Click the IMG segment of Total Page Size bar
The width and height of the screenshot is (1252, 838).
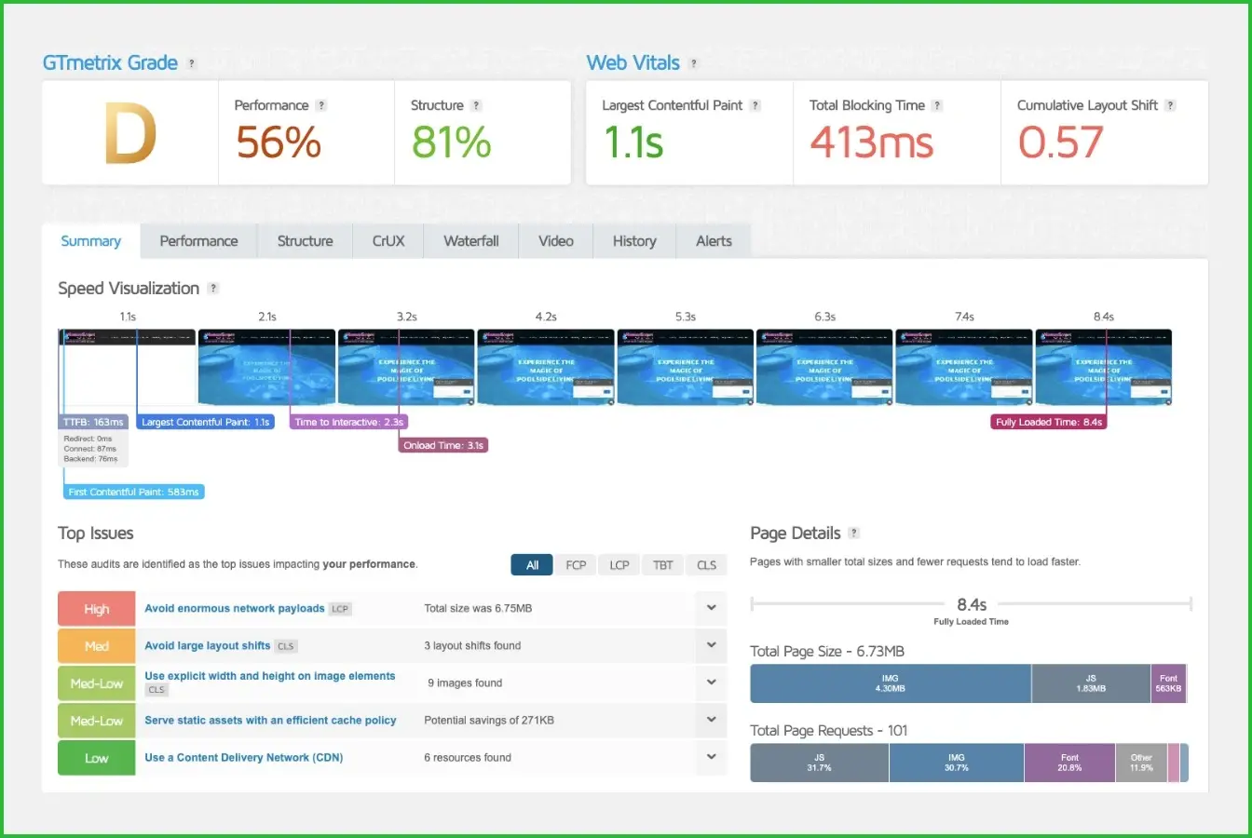coord(890,683)
